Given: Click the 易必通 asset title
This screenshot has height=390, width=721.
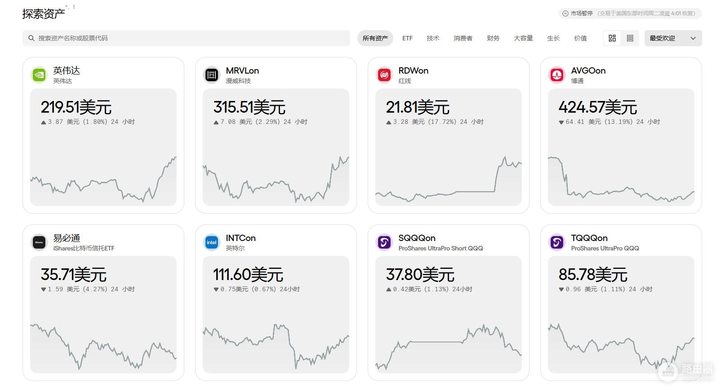Looking at the screenshot, I should coord(67,238).
